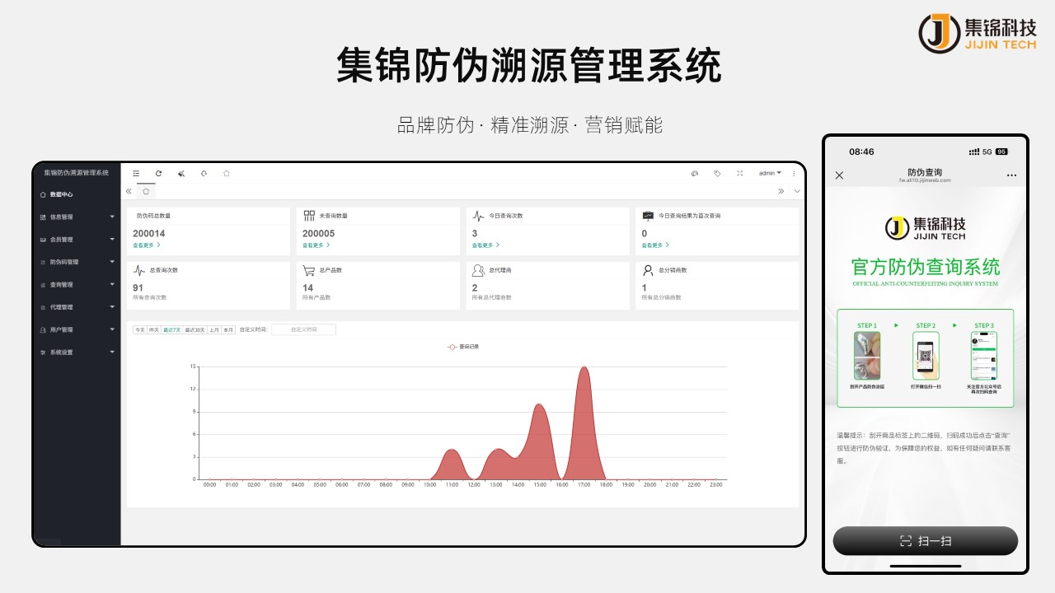The image size is (1055, 593).
Task: Click the 官方防伪查询系统 heading on phone
Action: (926, 267)
